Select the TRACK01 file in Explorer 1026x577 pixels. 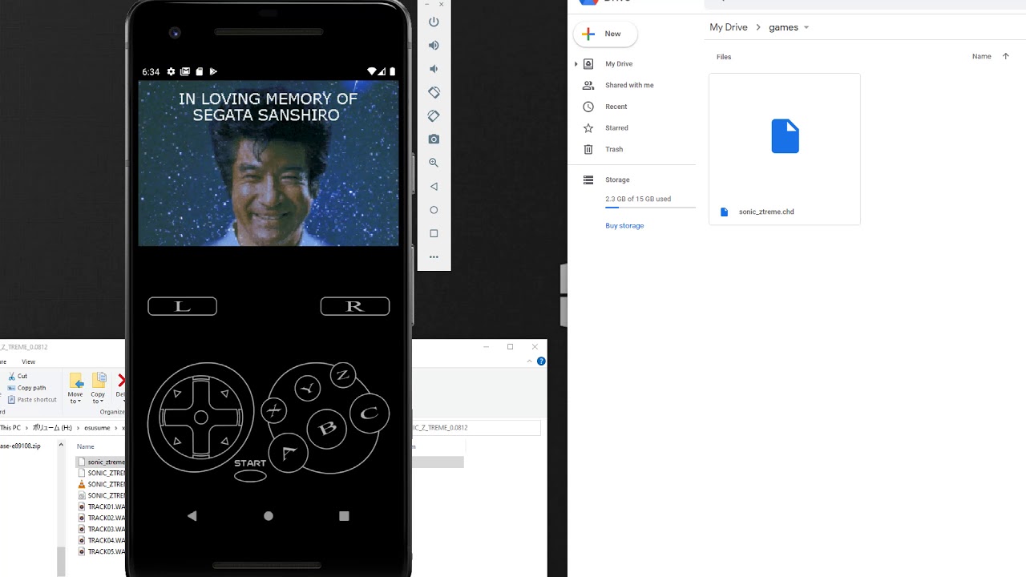(x=102, y=506)
